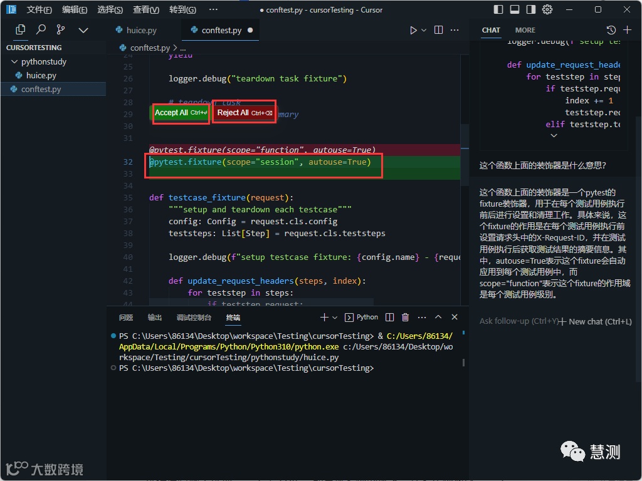642x481 pixels.
Task: Maximize panel size caret icon
Action: point(438,317)
